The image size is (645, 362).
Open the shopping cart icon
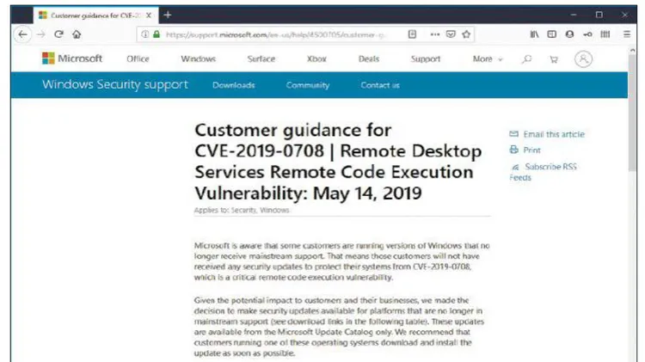pos(554,59)
